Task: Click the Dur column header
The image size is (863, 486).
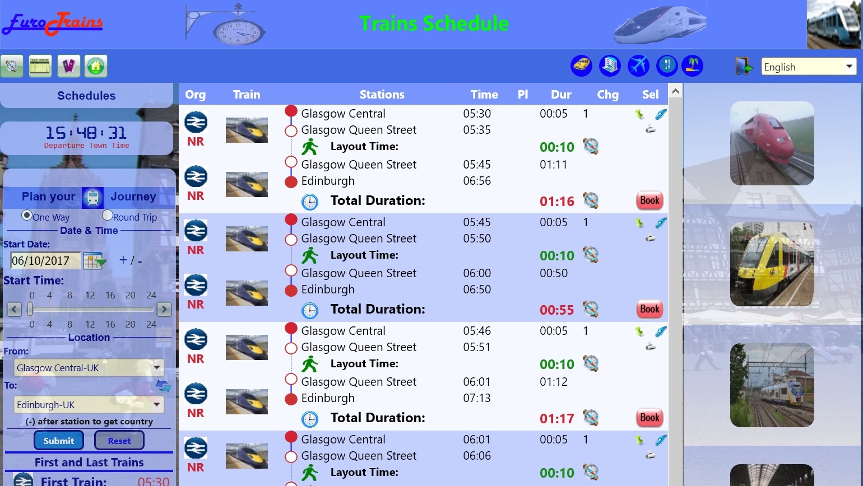Action: coord(561,95)
